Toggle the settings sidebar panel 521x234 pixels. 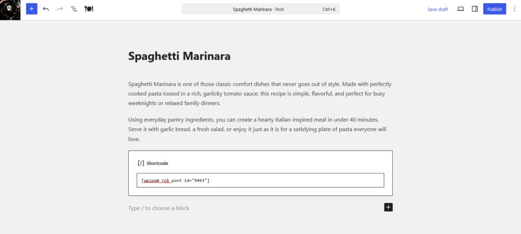click(475, 9)
